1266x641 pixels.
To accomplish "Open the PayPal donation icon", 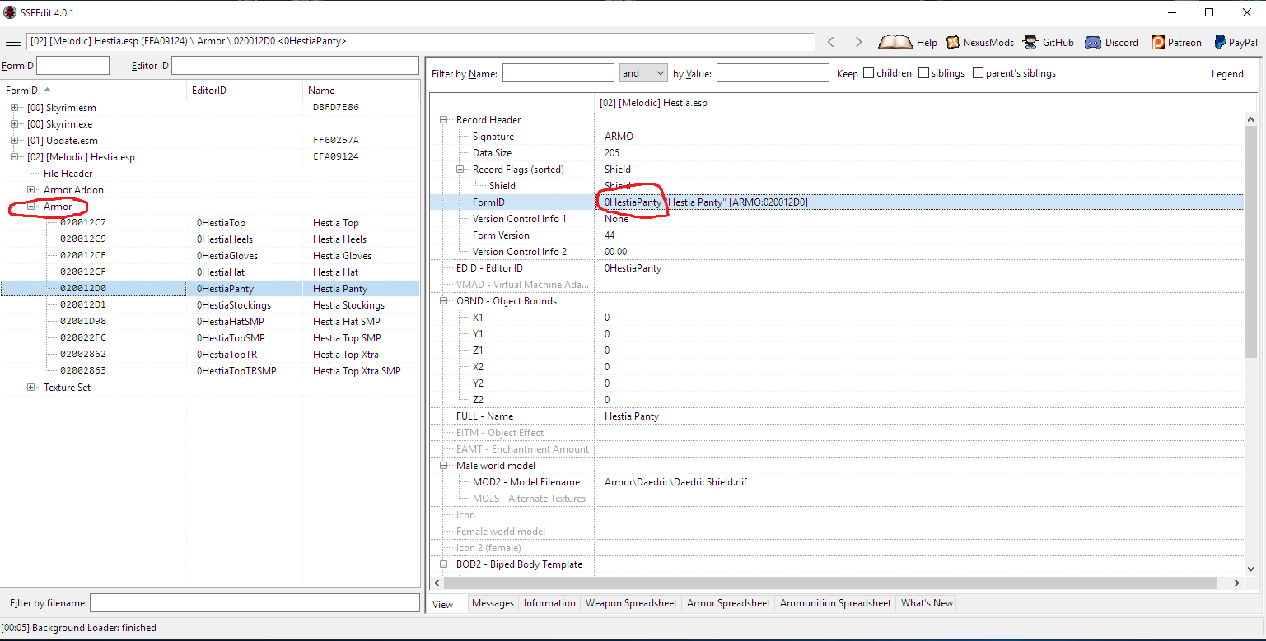I will point(1222,42).
